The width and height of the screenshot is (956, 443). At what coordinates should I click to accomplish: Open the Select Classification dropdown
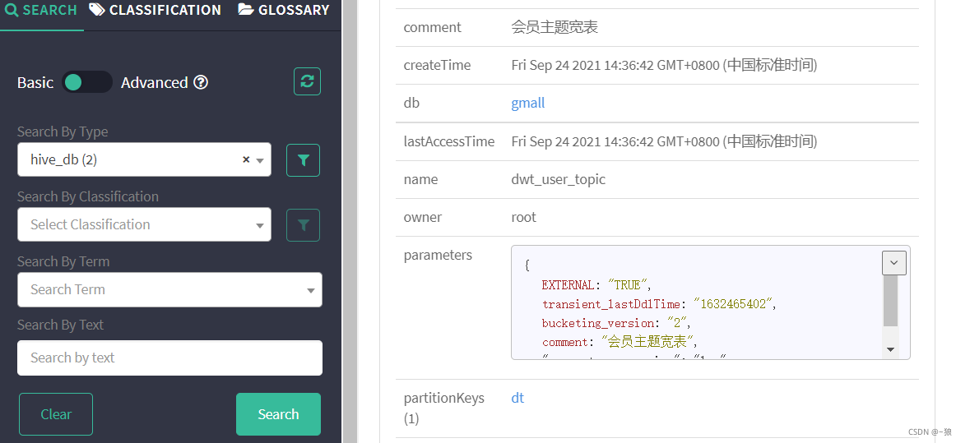pos(145,224)
